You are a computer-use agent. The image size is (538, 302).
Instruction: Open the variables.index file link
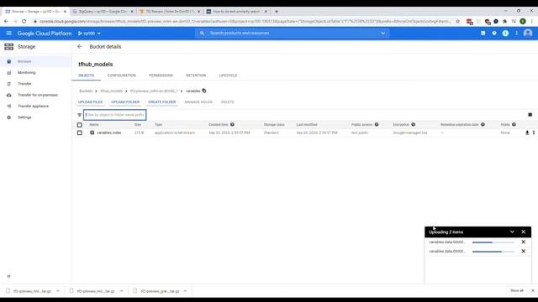109,133
